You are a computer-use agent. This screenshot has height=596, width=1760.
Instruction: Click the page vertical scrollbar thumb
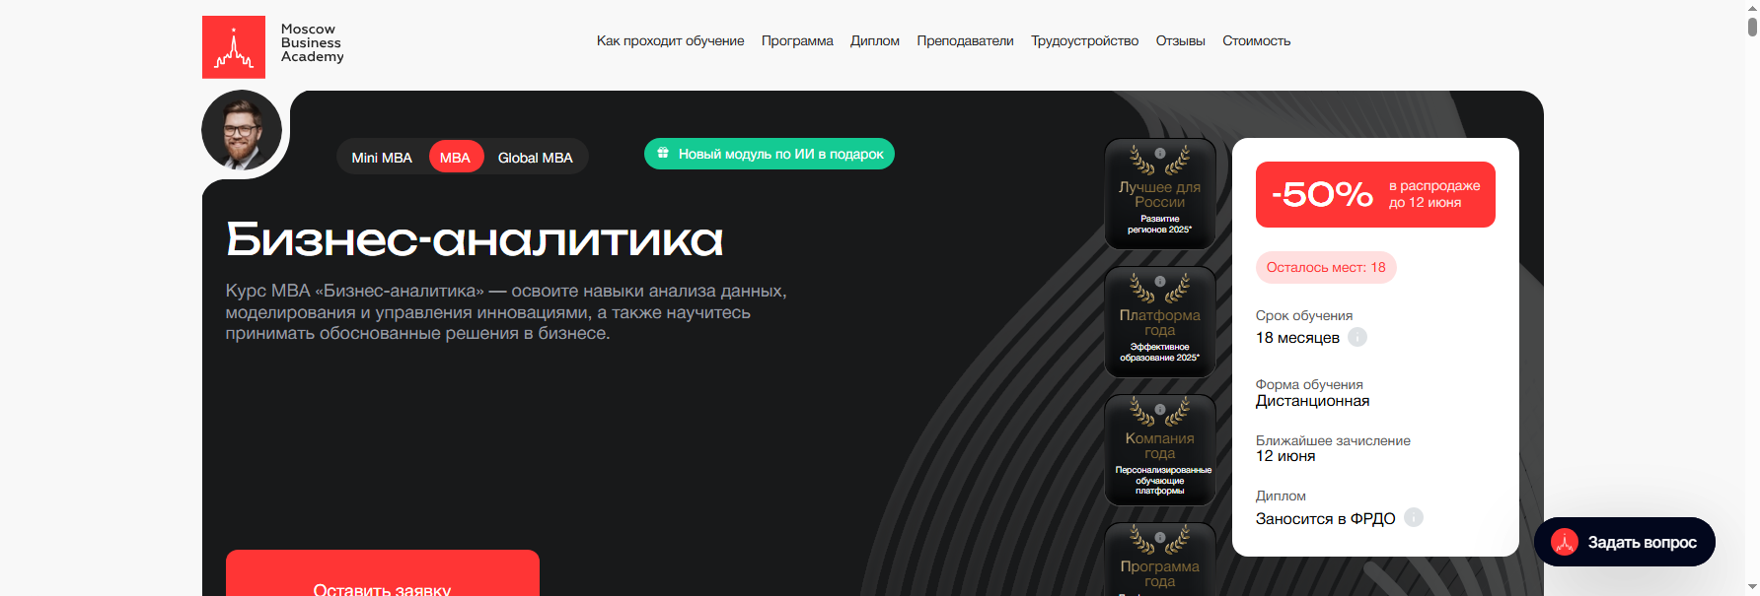[x=1752, y=26]
